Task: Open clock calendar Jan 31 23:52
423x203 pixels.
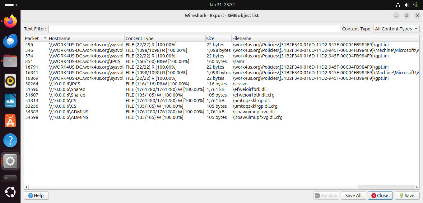Action: 221,5
